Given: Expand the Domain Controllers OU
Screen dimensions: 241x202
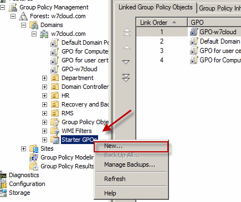Looking at the screenshot, I should click(44, 87).
